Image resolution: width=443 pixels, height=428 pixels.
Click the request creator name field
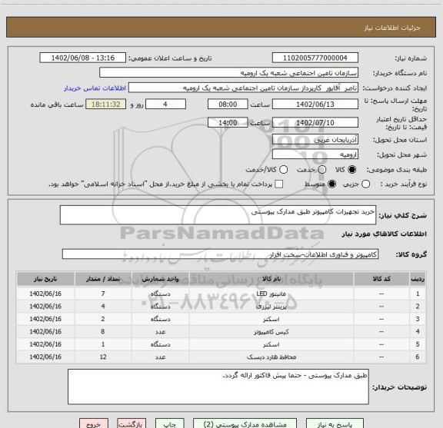click(243, 88)
